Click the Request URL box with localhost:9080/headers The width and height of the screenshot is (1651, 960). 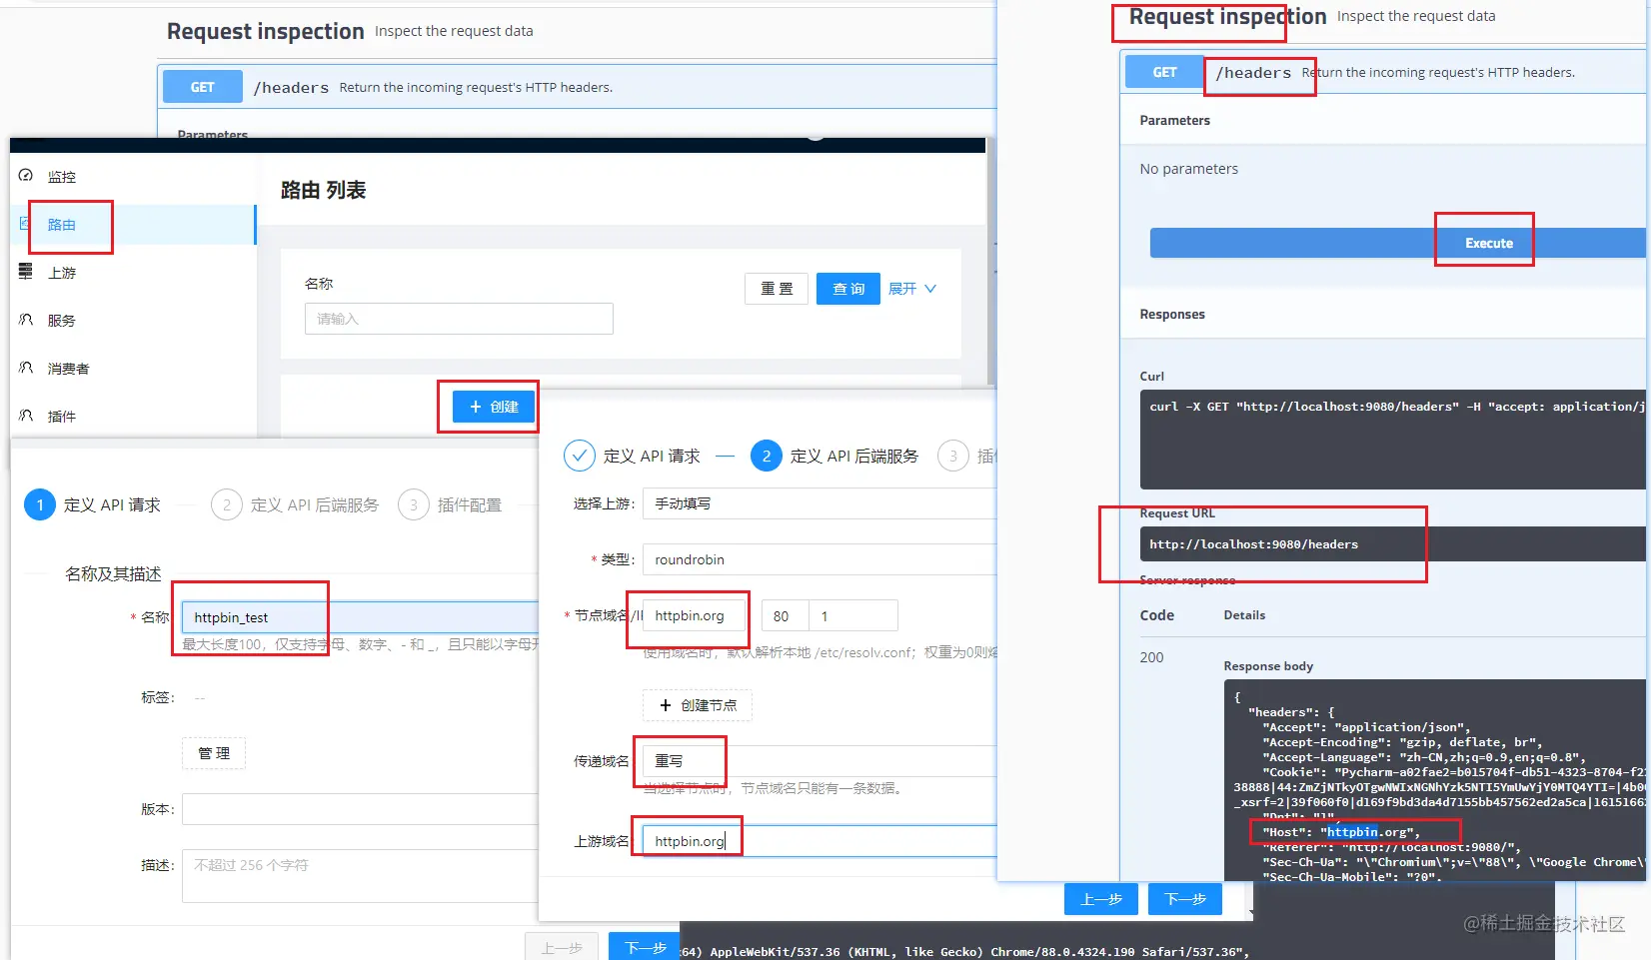[x=1392, y=544]
